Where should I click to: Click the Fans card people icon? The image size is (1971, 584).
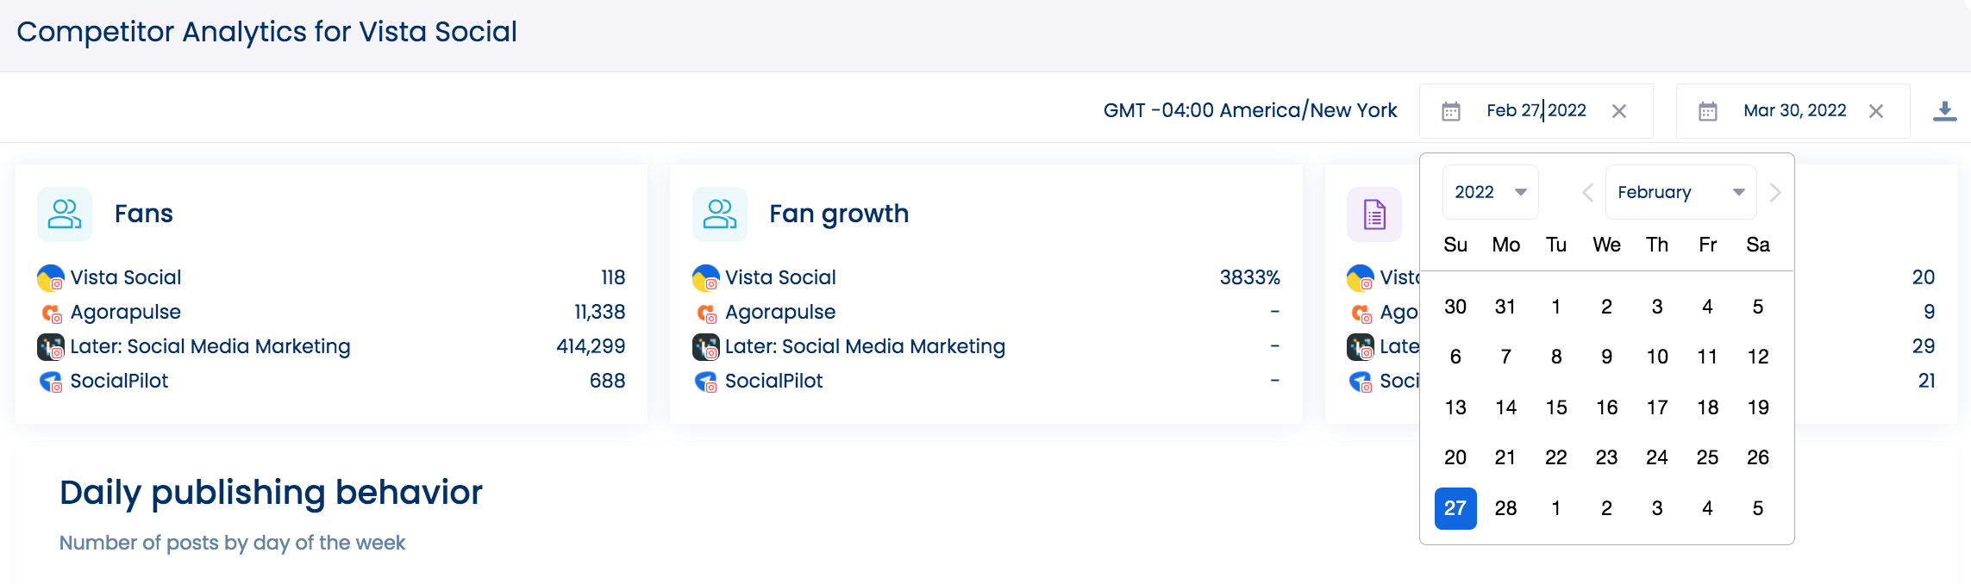point(65,214)
